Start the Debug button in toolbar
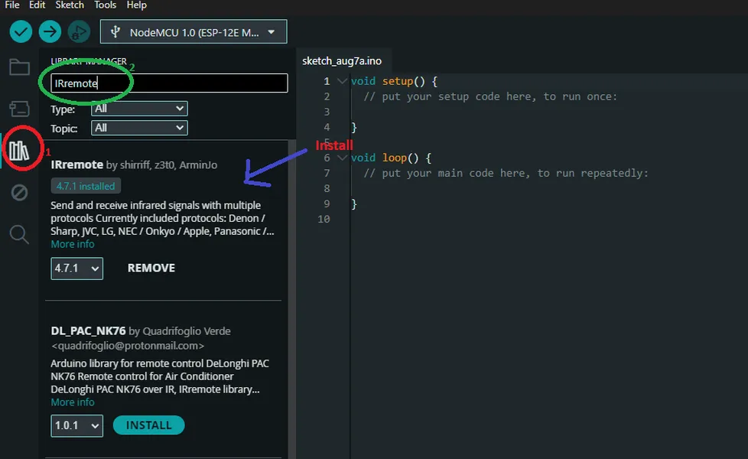 click(79, 32)
